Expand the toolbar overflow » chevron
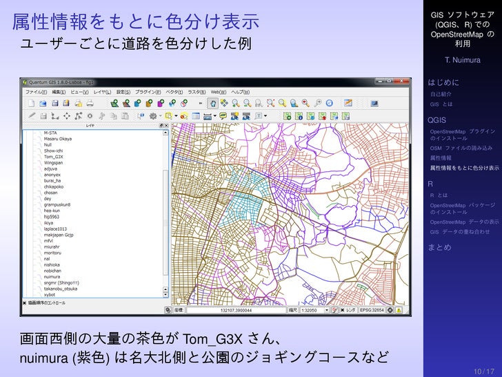This screenshot has height=377, width=502. coord(201,104)
